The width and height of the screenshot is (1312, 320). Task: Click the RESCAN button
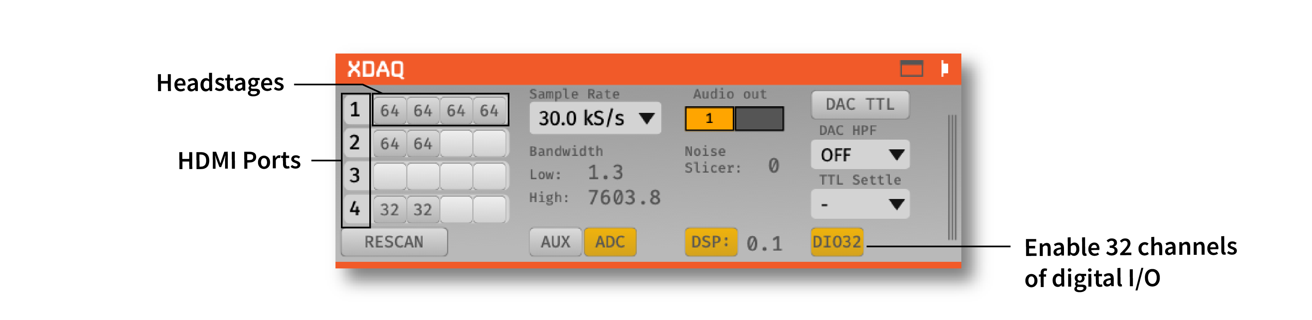click(x=394, y=242)
